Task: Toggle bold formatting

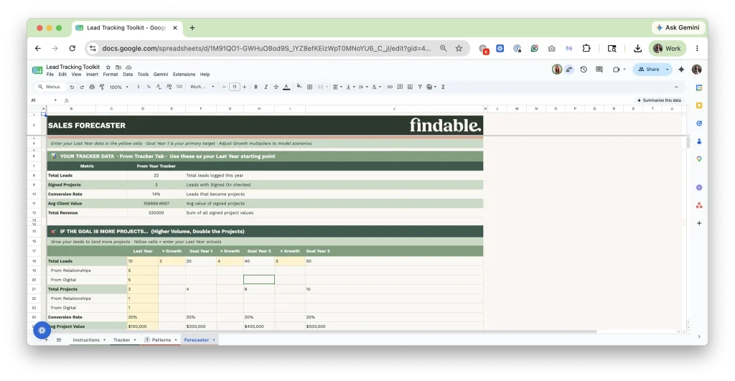Action: tap(256, 87)
